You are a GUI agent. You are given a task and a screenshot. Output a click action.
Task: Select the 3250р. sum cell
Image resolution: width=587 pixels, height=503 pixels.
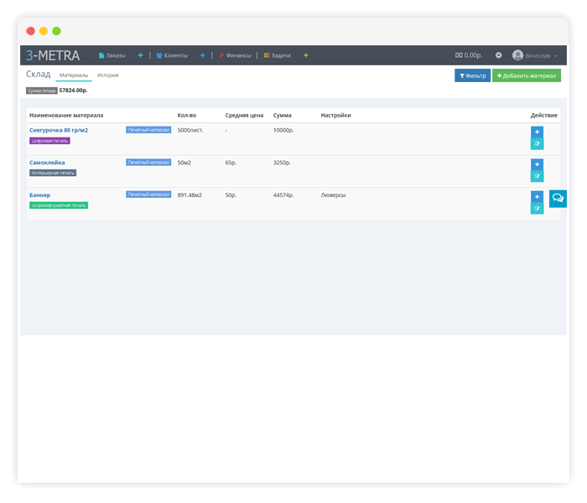[x=282, y=163]
